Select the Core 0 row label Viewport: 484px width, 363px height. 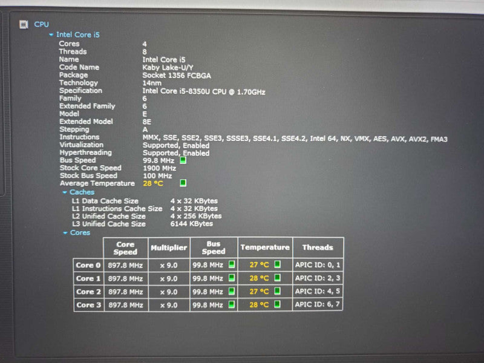coord(88,266)
